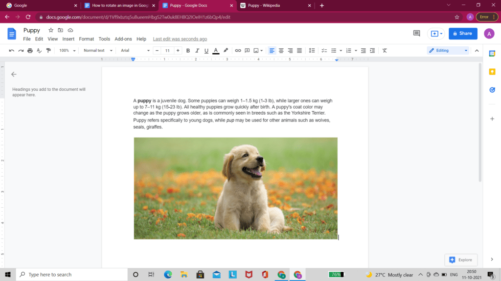Open the zoom level dropdown
The image size is (501, 281).
pos(67,50)
